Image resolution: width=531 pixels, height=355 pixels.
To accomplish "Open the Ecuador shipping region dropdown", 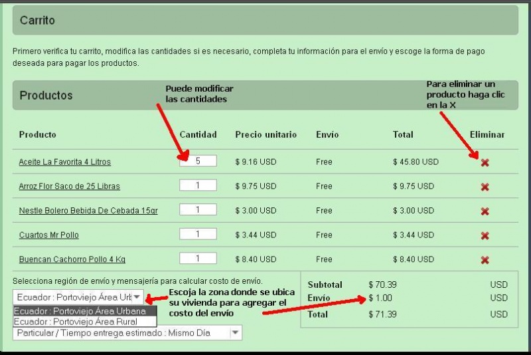I will pyautogui.click(x=78, y=297).
